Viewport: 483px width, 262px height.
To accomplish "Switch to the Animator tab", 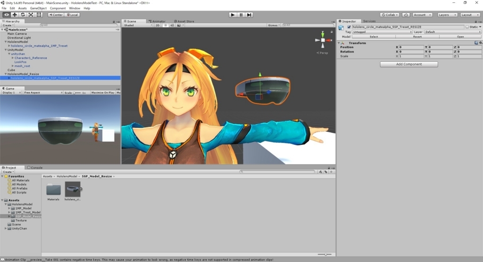I will click(157, 21).
